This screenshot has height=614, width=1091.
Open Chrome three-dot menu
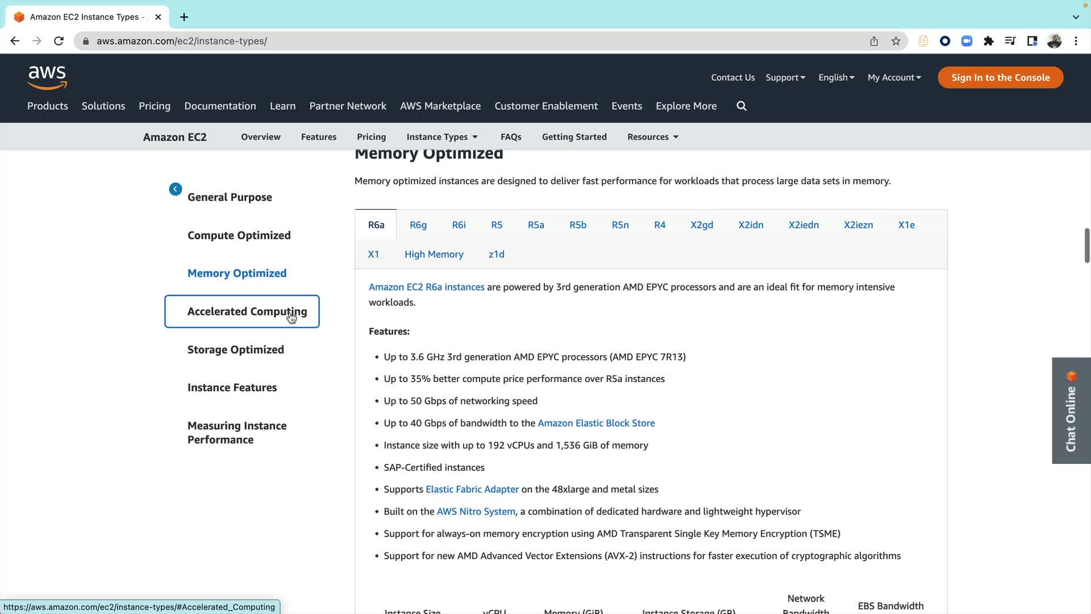1076,41
